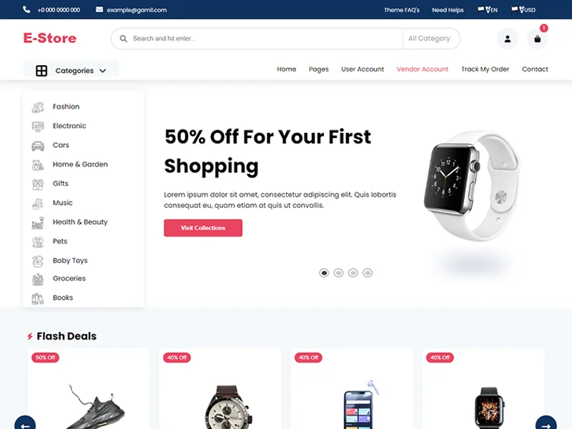Image resolution: width=572 pixels, height=429 pixels.
Task: Click the email envelope icon
Action: (x=99, y=9)
